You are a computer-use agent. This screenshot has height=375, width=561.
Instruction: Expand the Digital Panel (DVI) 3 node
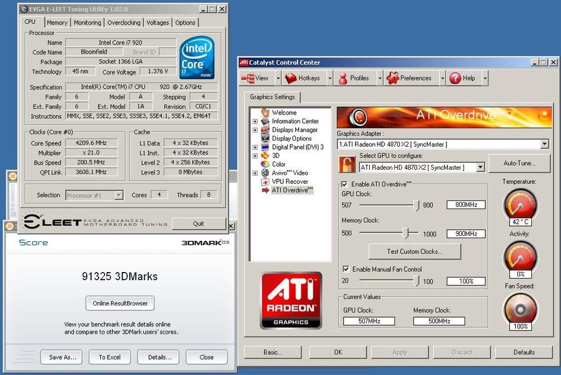[255, 147]
